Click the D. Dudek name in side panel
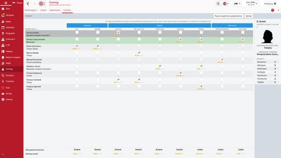This screenshot has width=281, height=158. click(261, 22)
